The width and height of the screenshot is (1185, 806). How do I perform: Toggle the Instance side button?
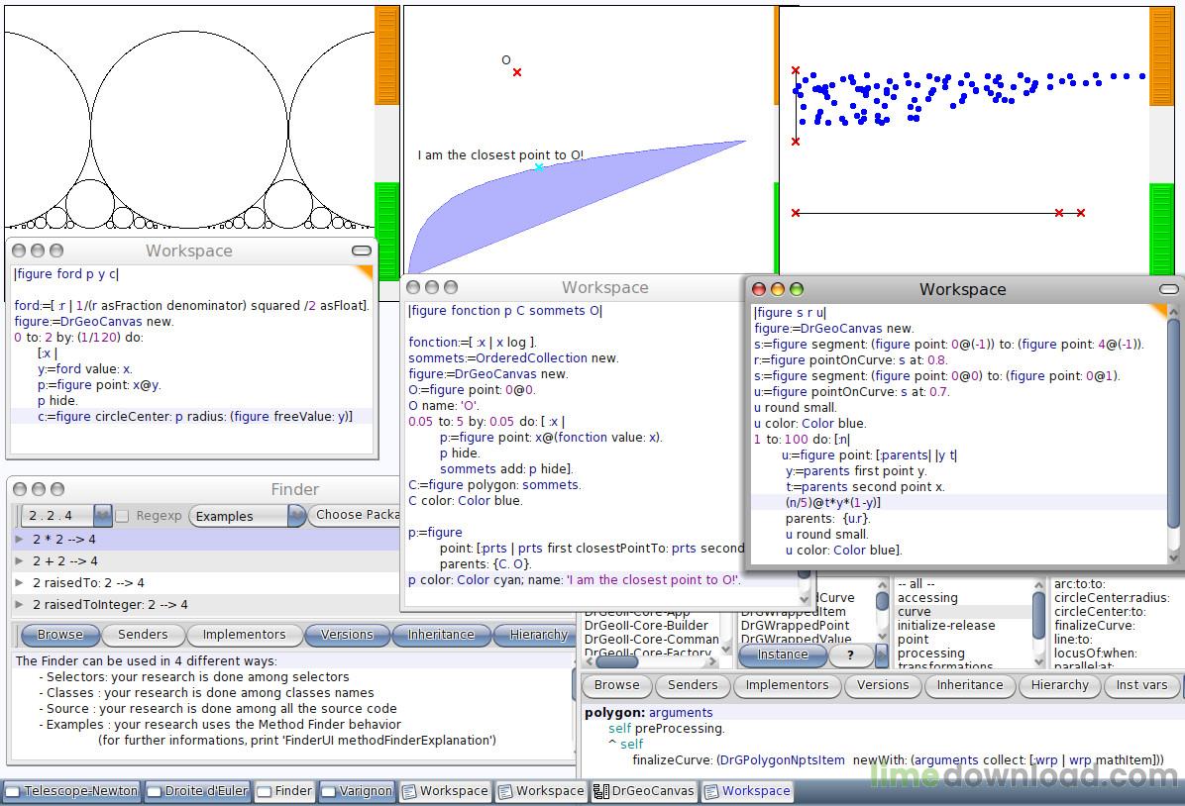783,655
